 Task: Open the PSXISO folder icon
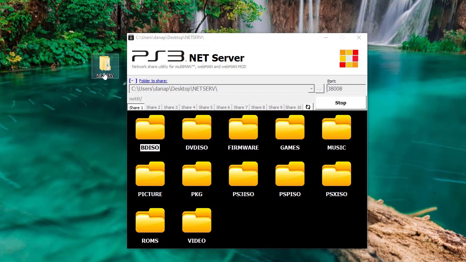pyautogui.click(x=336, y=174)
